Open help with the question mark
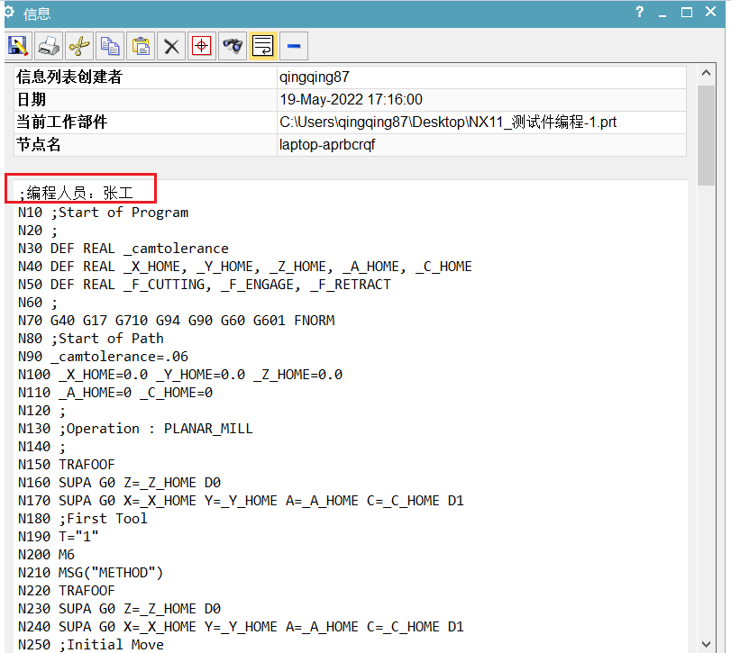 coord(640,12)
